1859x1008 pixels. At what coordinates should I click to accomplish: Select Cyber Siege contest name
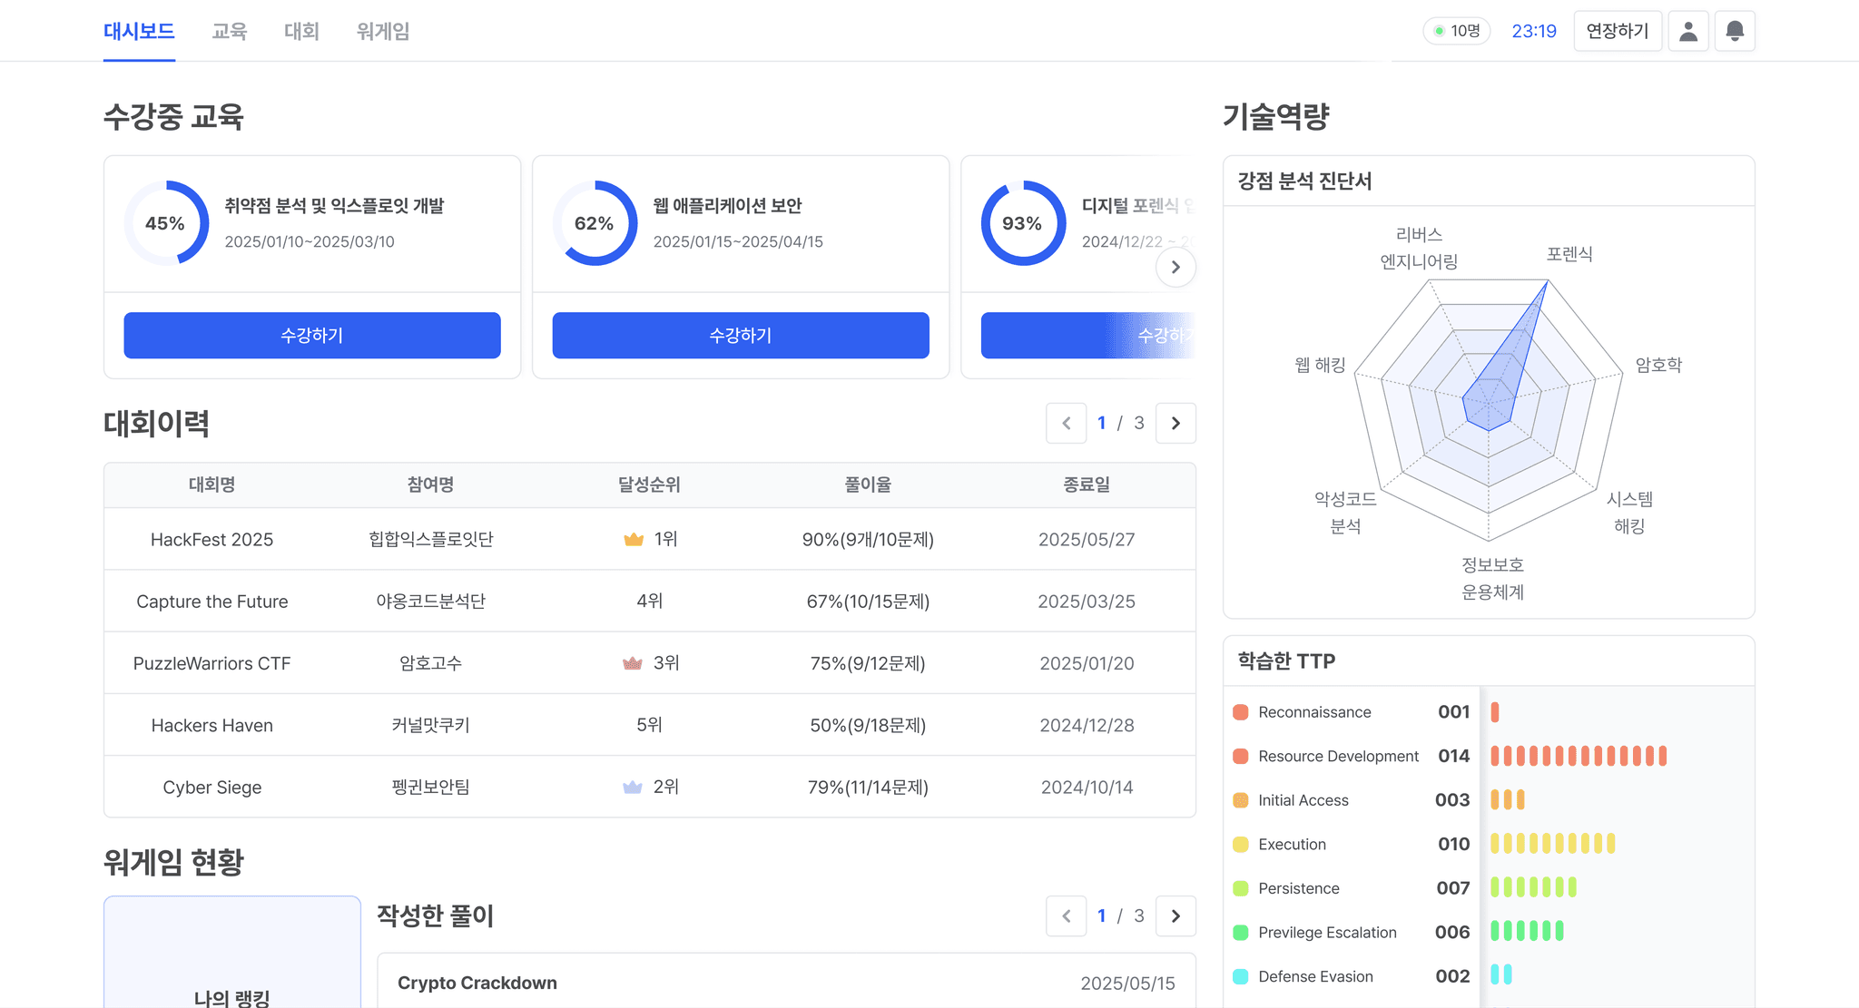(x=212, y=788)
